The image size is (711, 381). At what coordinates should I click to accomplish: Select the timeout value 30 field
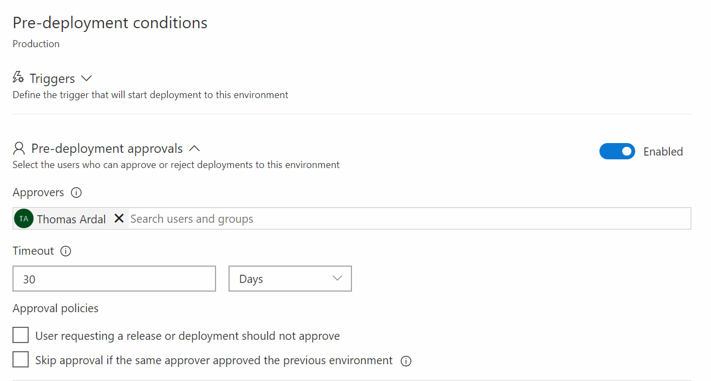[x=114, y=279]
